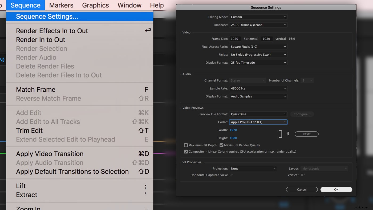Change the preview Codec selection

coord(258,122)
